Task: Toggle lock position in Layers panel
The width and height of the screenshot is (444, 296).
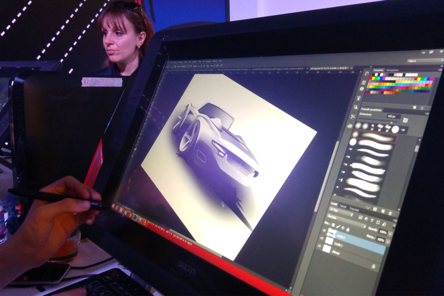Action: [x=343, y=228]
